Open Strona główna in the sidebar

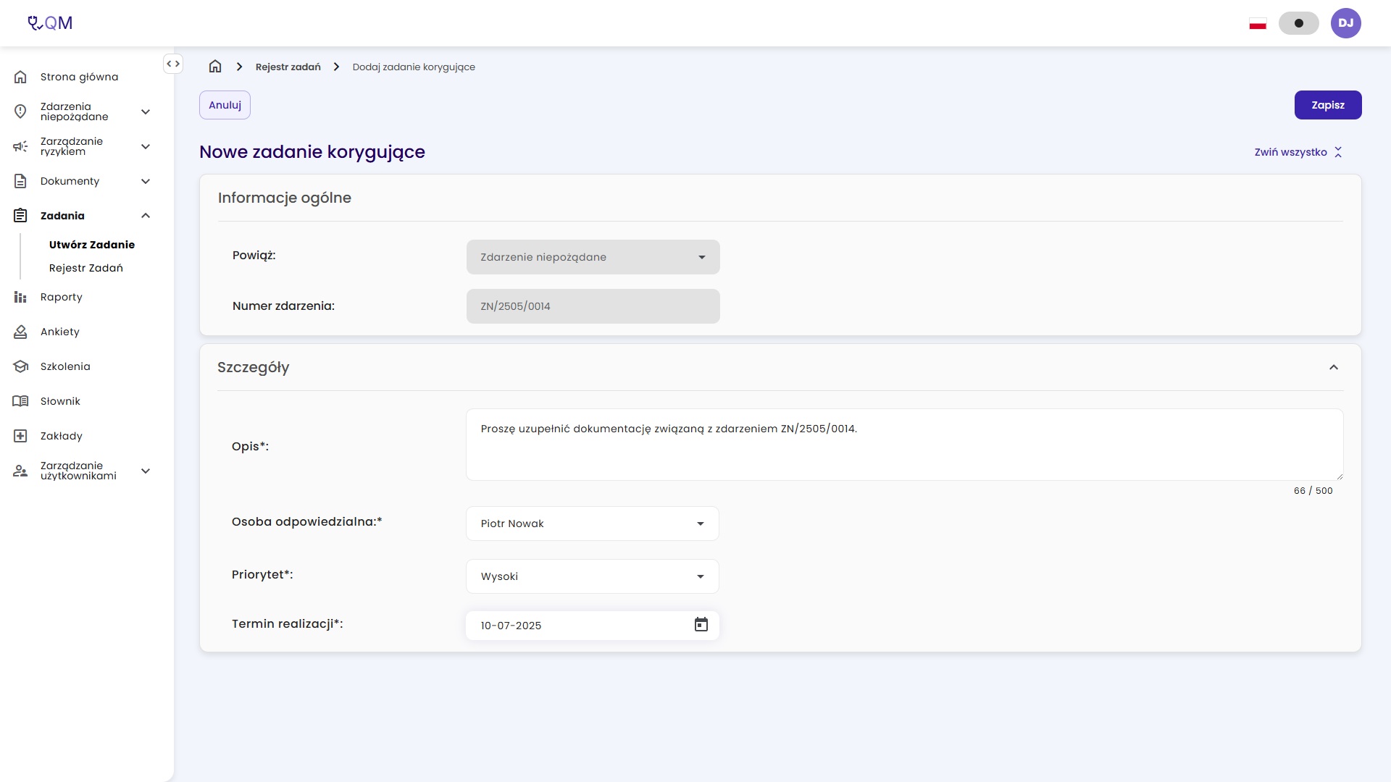tap(80, 77)
